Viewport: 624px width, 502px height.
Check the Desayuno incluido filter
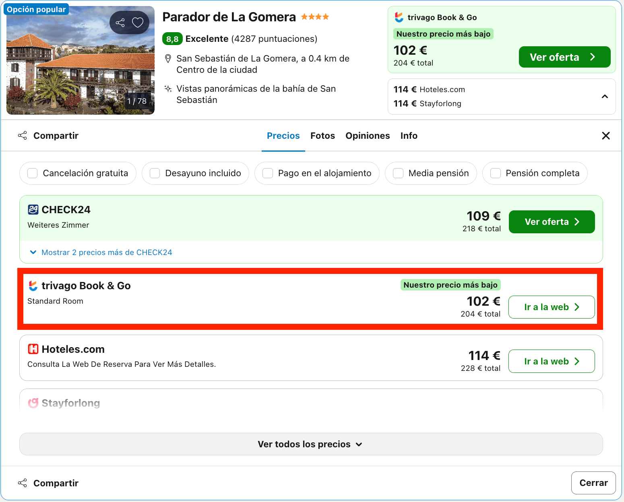pos(155,173)
